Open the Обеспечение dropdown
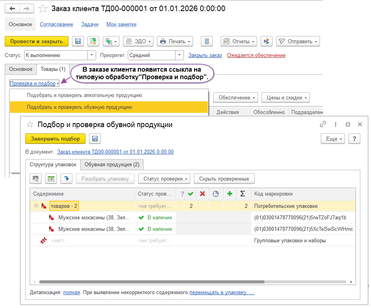Screen dimensions: 371x308 pos(235,97)
